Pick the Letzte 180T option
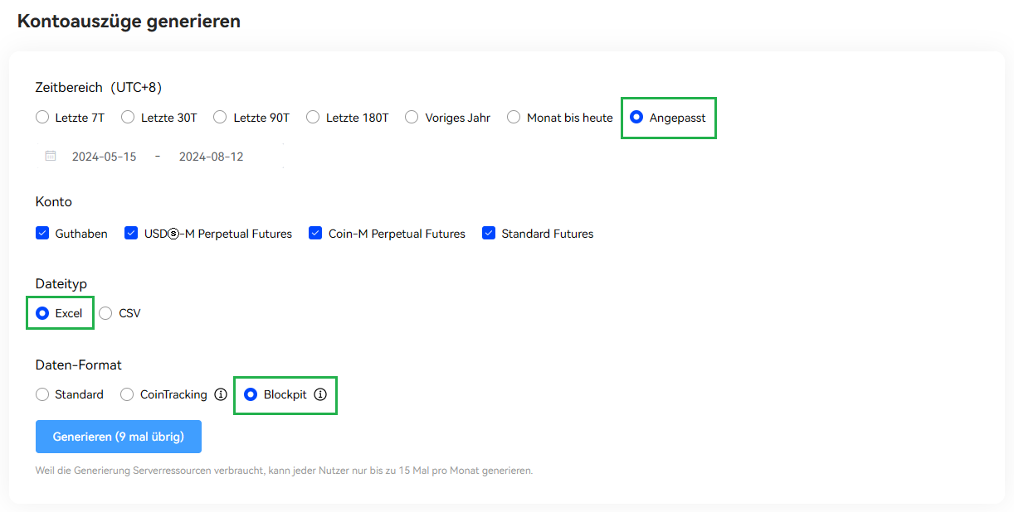Image resolution: width=1014 pixels, height=512 pixels. [313, 118]
